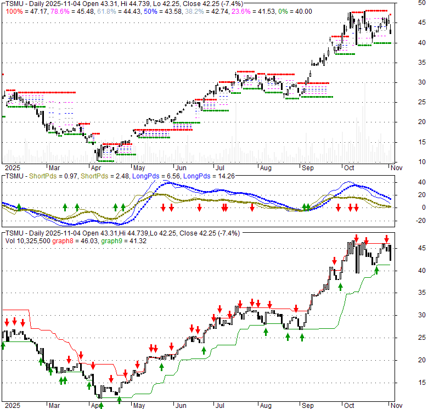Click the 'Apr' month label under top chart
The height and width of the screenshot is (409, 428).
click(x=96, y=168)
